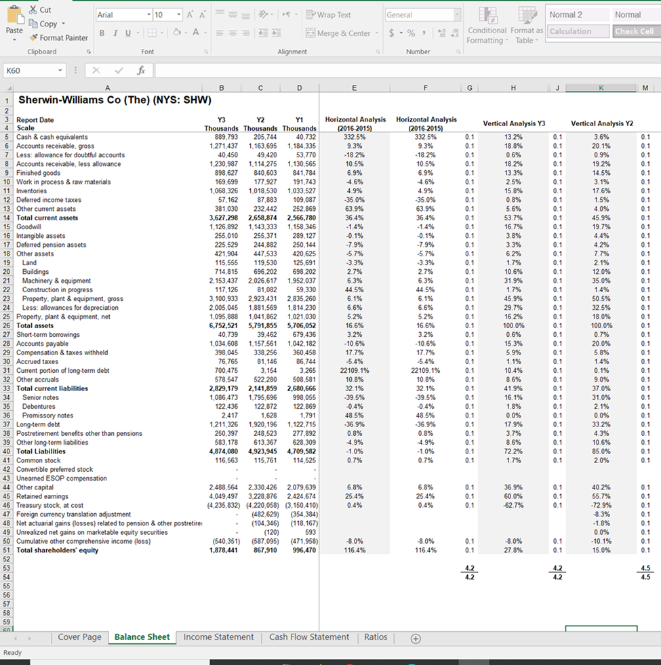Toggle Wrap Text
The width and height of the screenshot is (661, 665).
pyautogui.click(x=328, y=15)
